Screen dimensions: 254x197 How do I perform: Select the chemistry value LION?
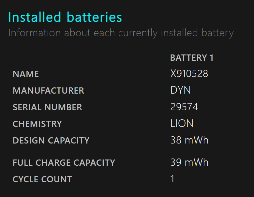[182, 123]
